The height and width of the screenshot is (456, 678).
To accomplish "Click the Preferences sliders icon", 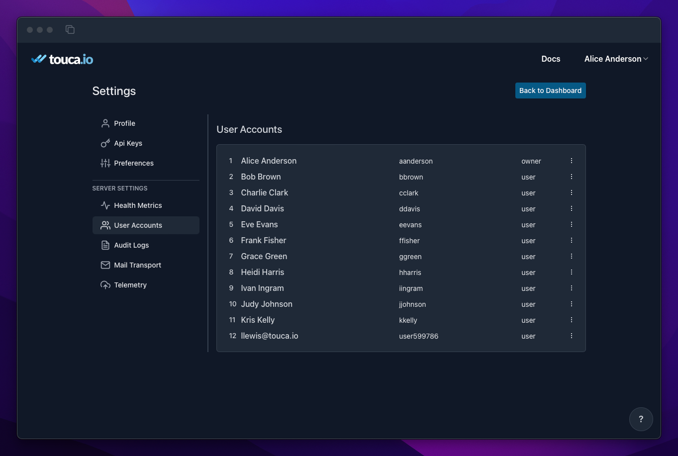I will click(x=105, y=163).
